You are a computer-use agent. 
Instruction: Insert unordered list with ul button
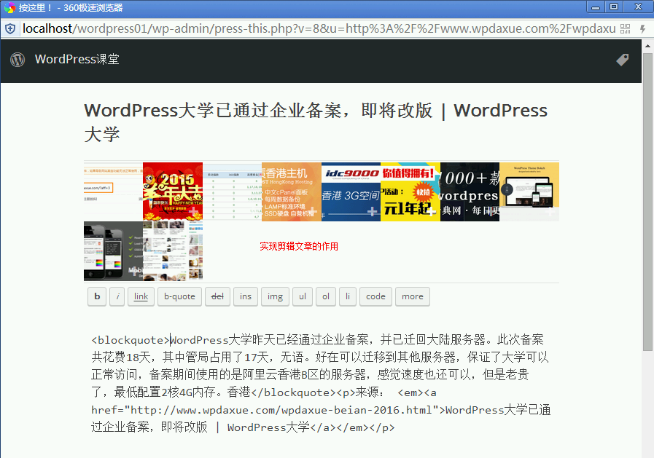pos(303,296)
